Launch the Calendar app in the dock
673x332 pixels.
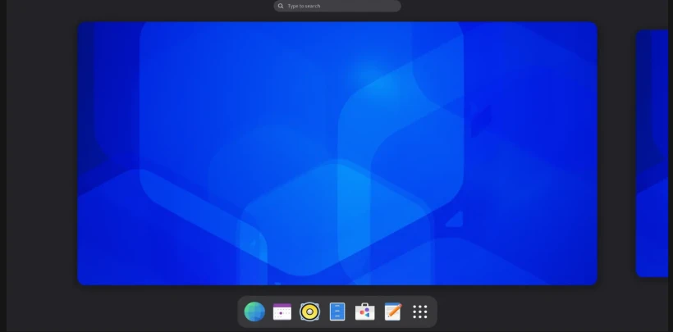[x=282, y=312]
